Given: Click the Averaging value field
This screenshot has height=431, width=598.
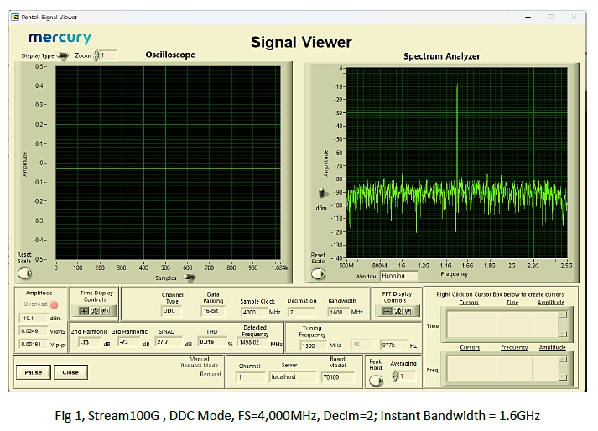Looking at the screenshot, I should point(408,376).
